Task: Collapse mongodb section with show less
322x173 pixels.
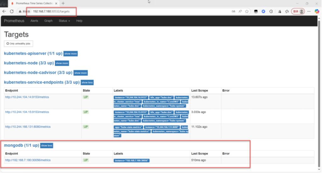Action: click(x=47, y=146)
